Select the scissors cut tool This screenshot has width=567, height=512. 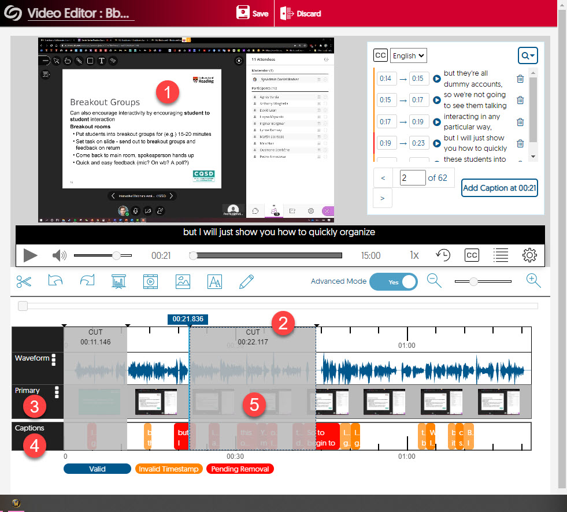pos(24,281)
